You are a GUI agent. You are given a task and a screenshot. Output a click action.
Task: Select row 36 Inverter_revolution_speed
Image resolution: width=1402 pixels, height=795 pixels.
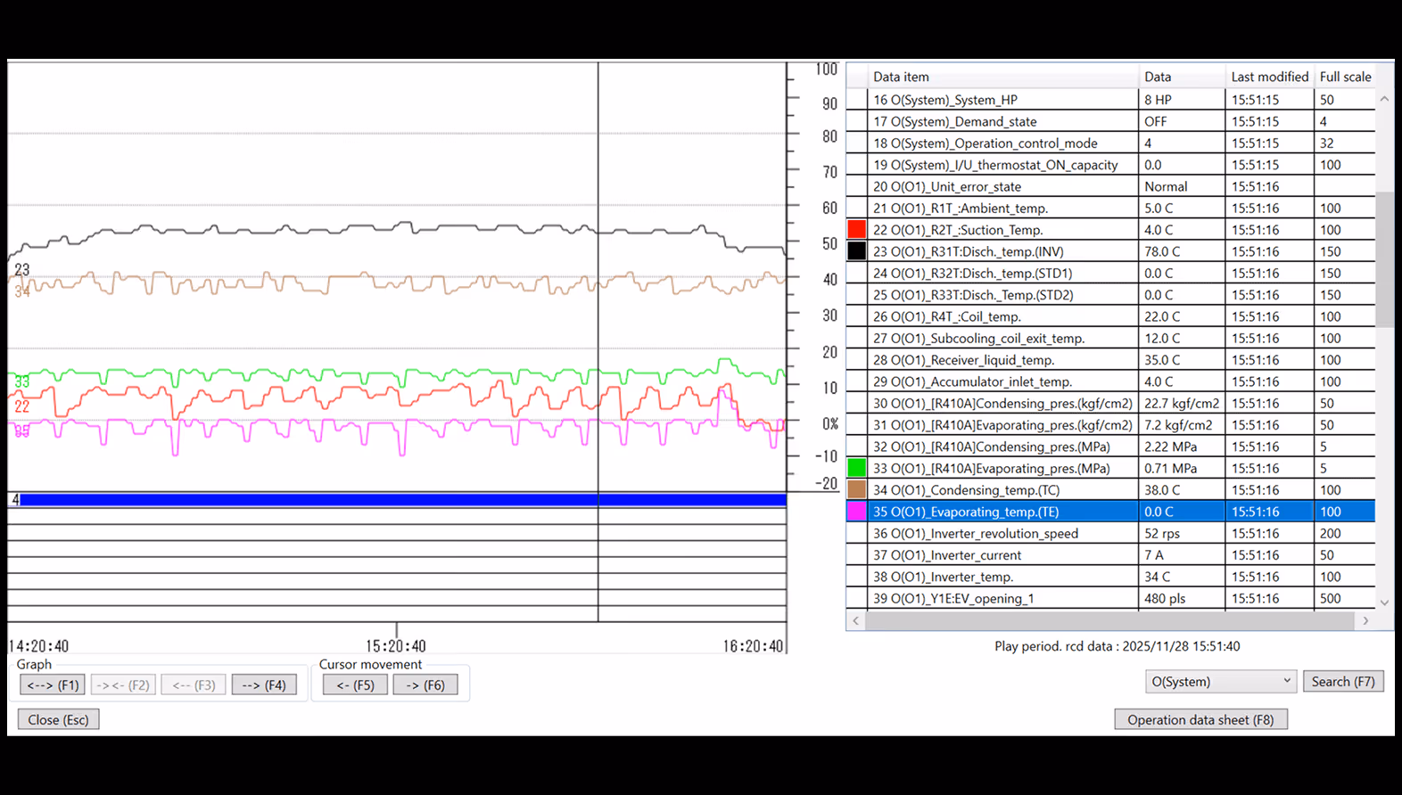pos(1110,533)
